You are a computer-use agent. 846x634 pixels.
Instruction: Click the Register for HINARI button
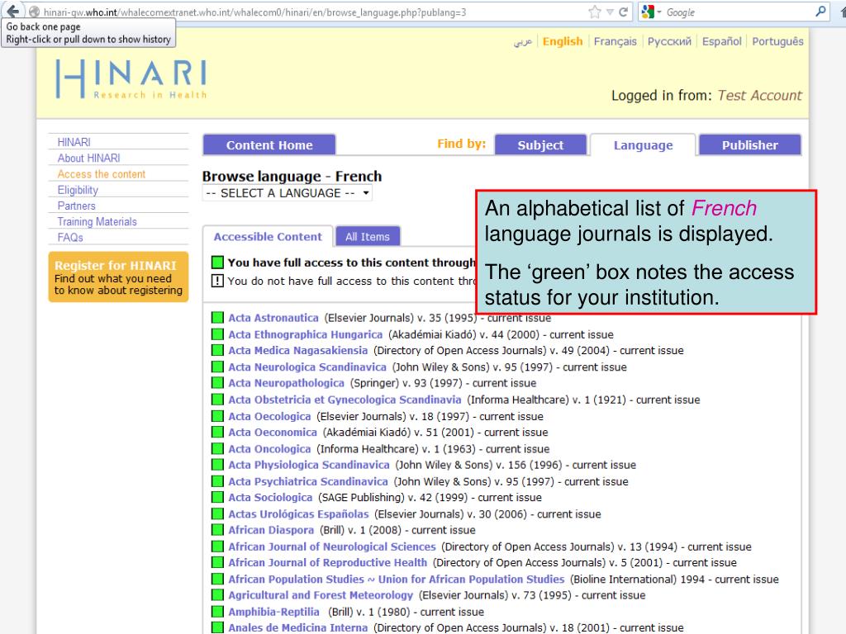[x=118, y=277]
